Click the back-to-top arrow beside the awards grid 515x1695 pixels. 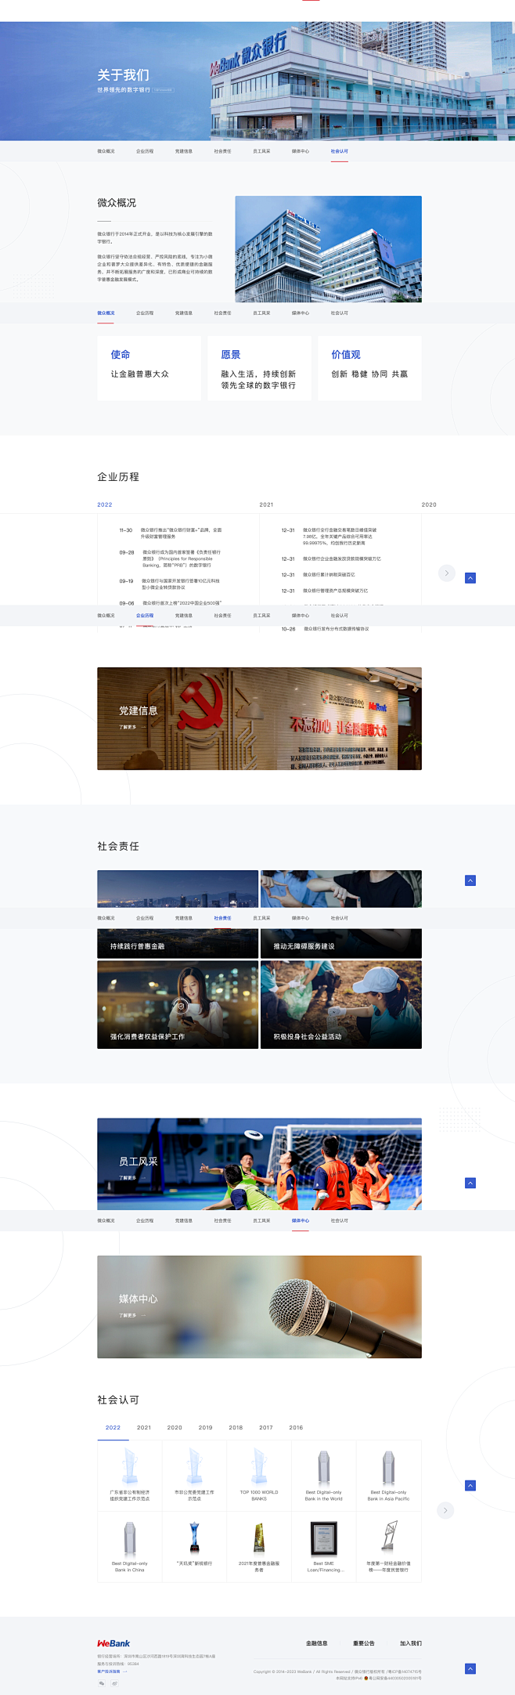coord(470,1485)
